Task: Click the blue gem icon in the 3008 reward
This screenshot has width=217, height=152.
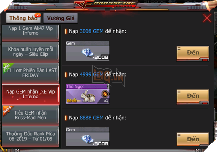Action: coord(87,53)
